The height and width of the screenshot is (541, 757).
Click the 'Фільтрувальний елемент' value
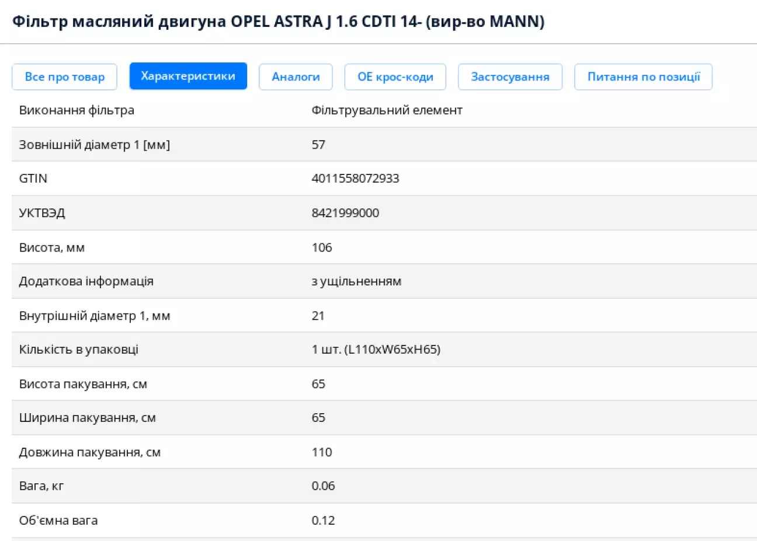[387, 110]
